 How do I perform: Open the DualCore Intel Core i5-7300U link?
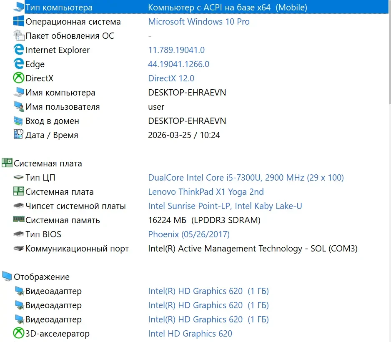point(246,177)
